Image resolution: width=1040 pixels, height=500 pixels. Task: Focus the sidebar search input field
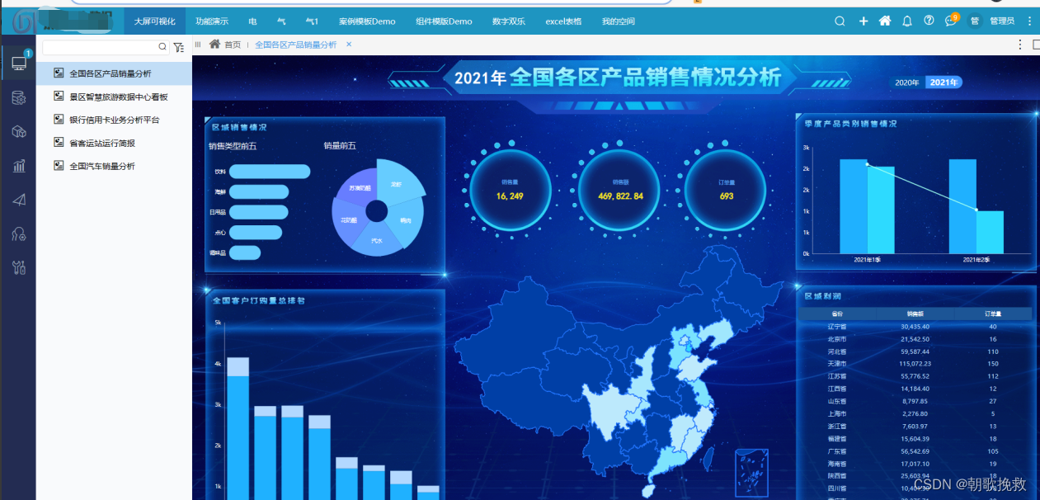(100, 48)
